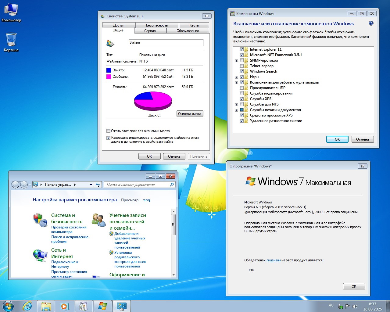The image size is (390, 312).
Task: Click the search magnifier in Control Panel
Action: (x=172, y=185)
